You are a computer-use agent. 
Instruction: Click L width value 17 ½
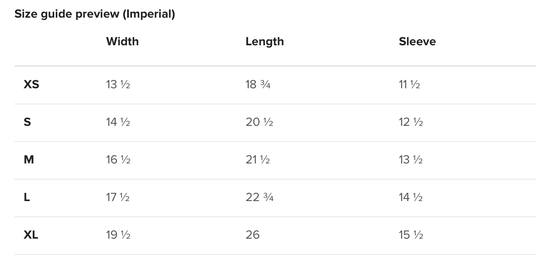point(118,197)
